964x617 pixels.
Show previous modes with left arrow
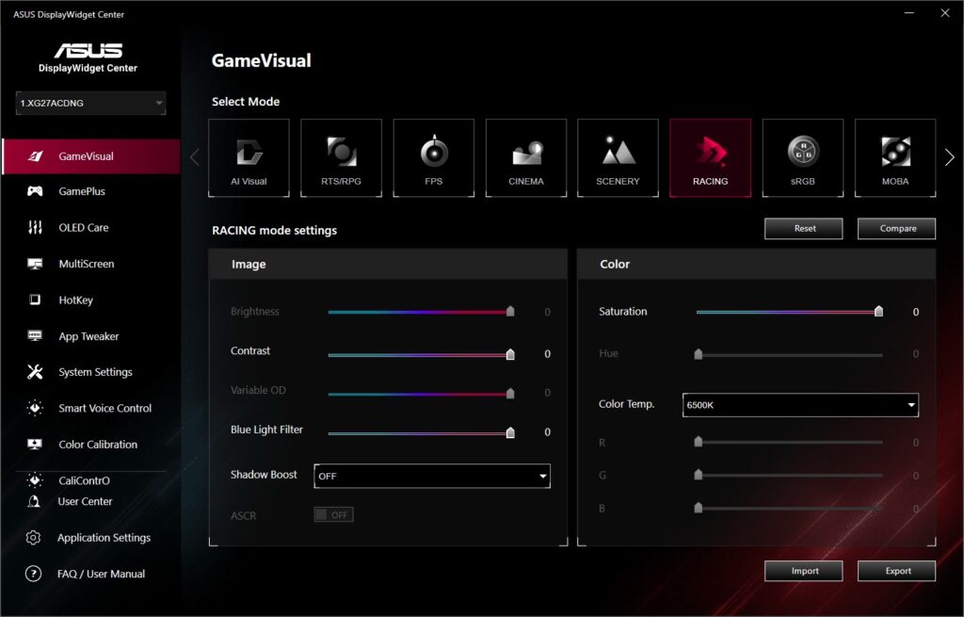tap(195, 157)
